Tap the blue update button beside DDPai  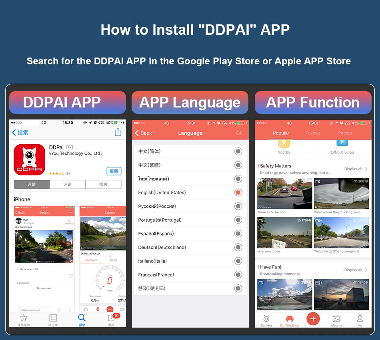click(x=114, y=171)
